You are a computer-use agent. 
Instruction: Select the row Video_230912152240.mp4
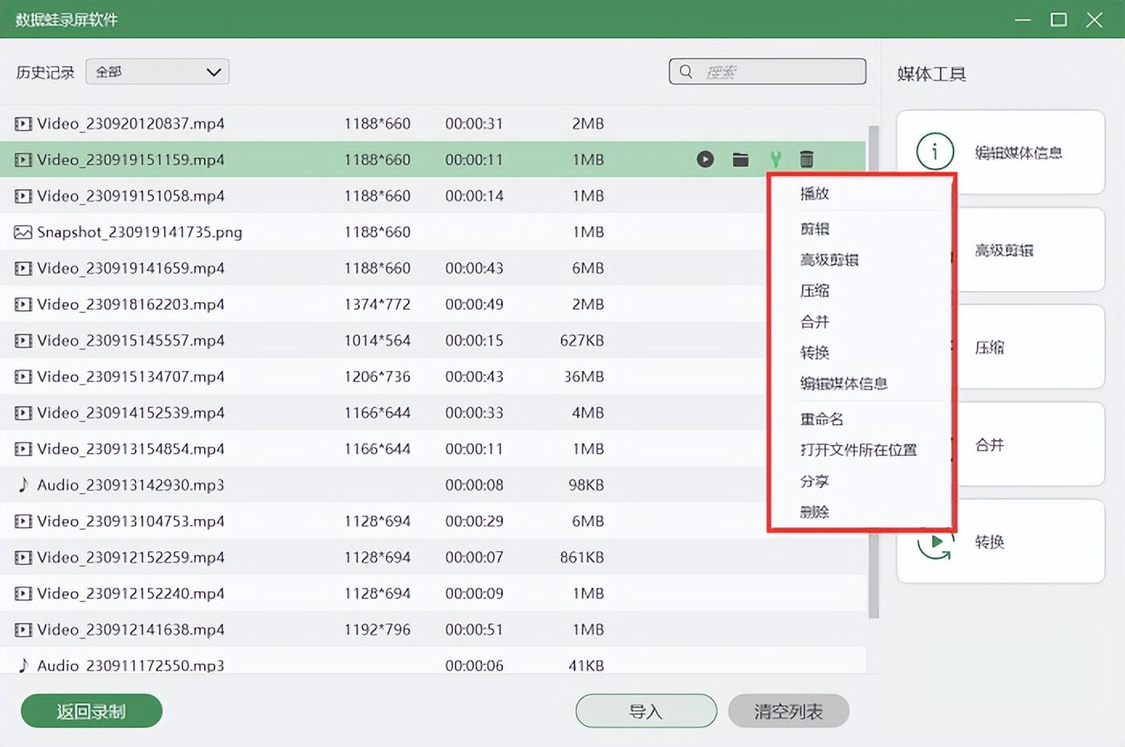pos(432,594)
